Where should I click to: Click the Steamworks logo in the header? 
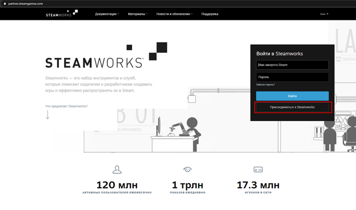coord(62,13)
